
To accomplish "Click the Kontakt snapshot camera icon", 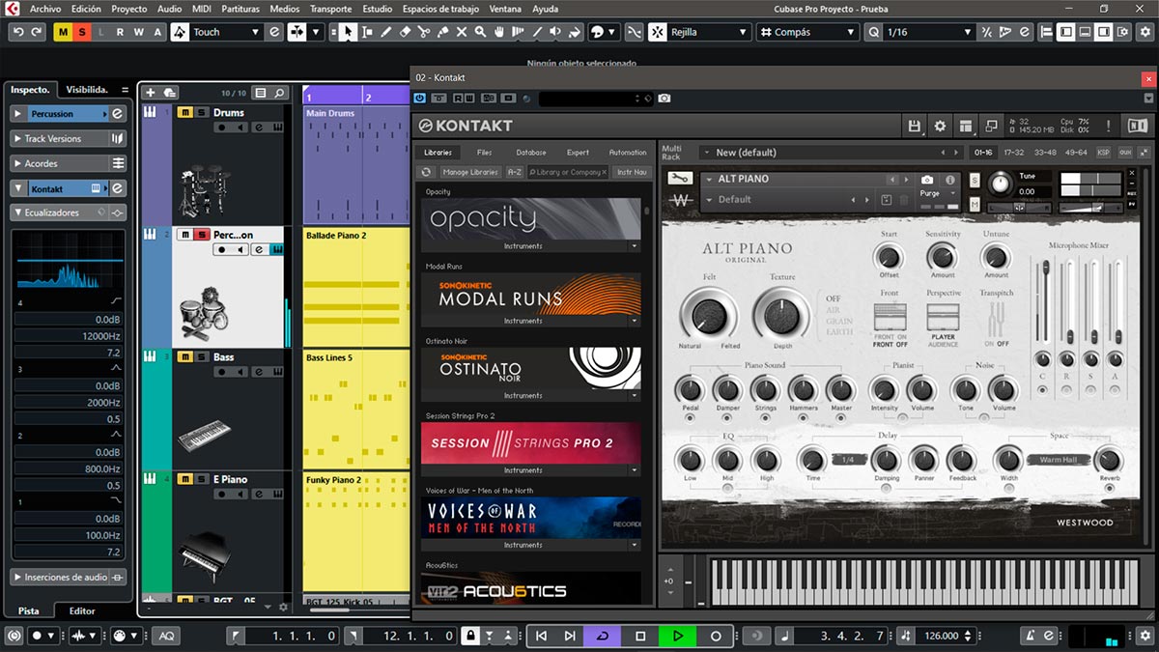I will click(x=927, y=180).
